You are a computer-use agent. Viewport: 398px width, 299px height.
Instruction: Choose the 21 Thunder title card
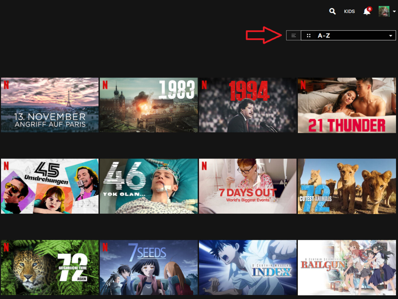pyautogui.click(x=347, y=105)
